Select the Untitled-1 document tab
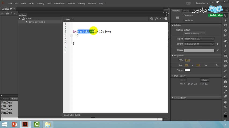Image resolution: width=229 pixels, height=128 pixels. coord(7,9)
